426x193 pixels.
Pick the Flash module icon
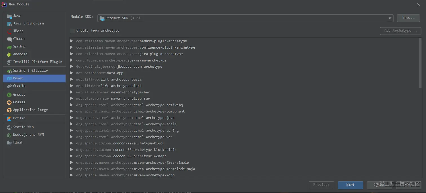click(9, 142)
